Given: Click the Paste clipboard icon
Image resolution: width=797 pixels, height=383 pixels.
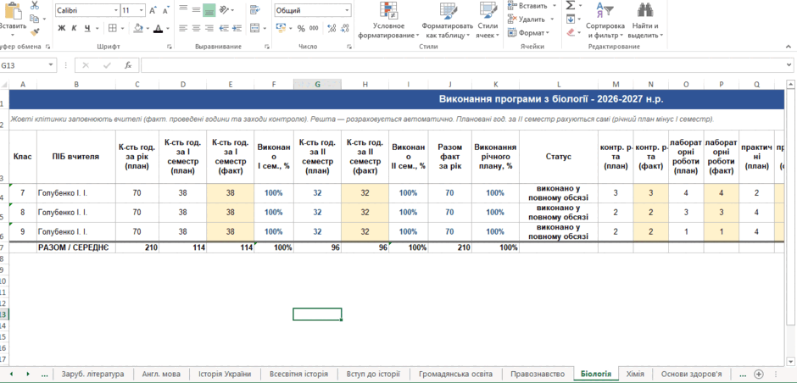Looking at the screenshot, I should [12, 11].
